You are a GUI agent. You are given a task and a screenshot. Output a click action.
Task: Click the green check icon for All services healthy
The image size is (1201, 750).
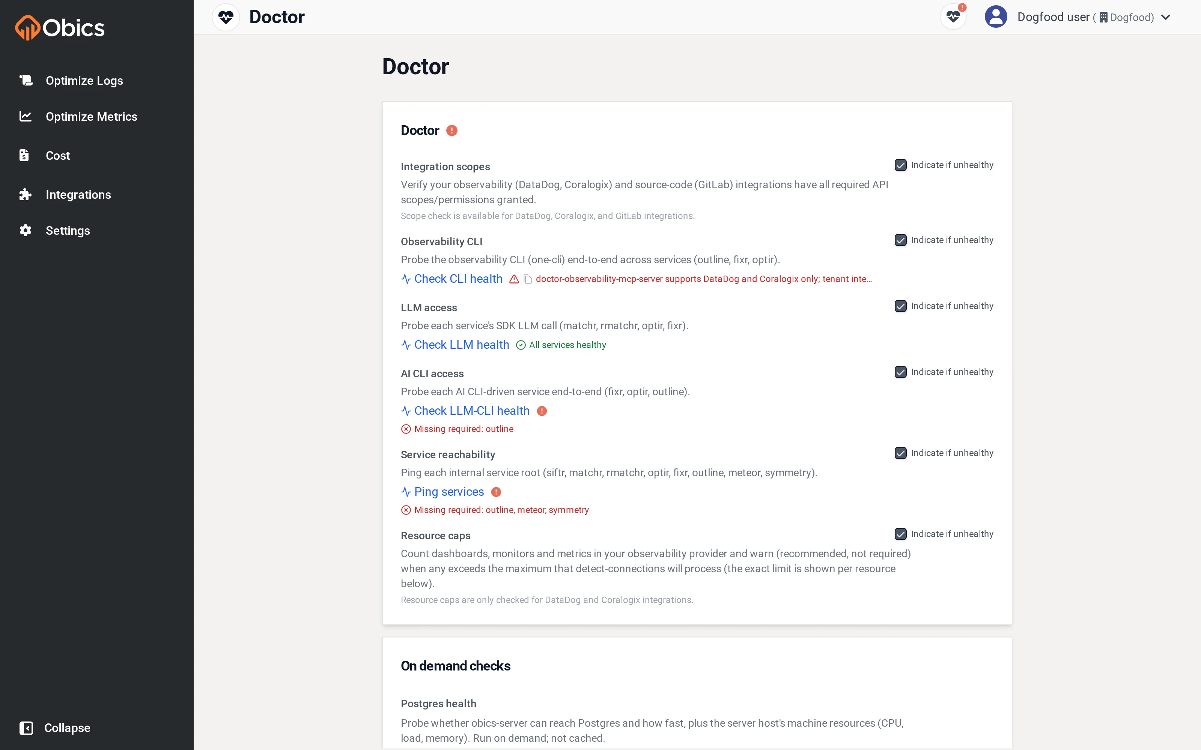pos(521,345)
